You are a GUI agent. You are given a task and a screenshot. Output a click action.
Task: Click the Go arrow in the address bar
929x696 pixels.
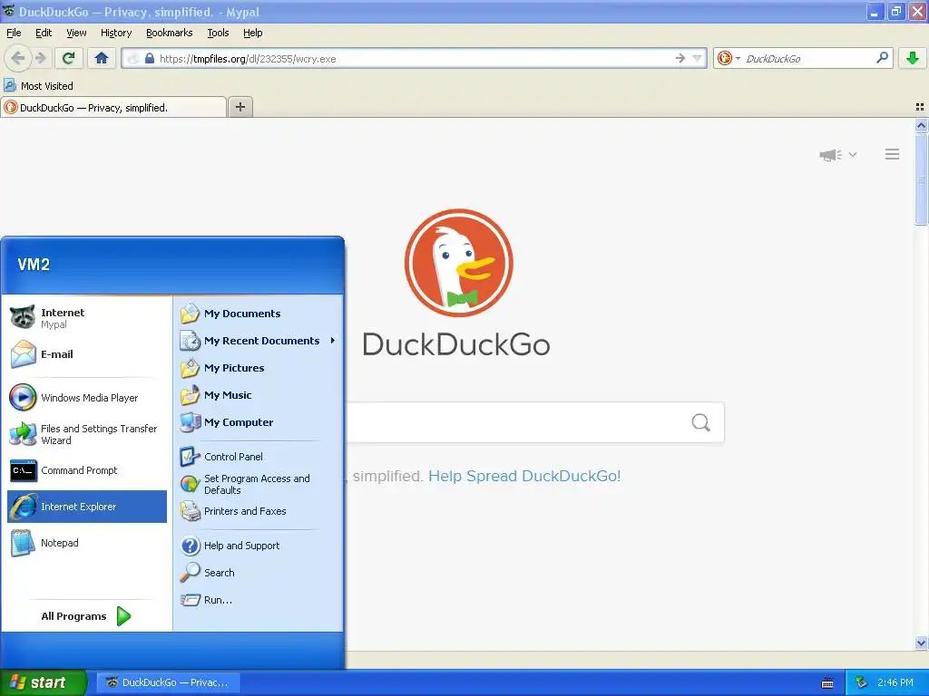[680, 58]
